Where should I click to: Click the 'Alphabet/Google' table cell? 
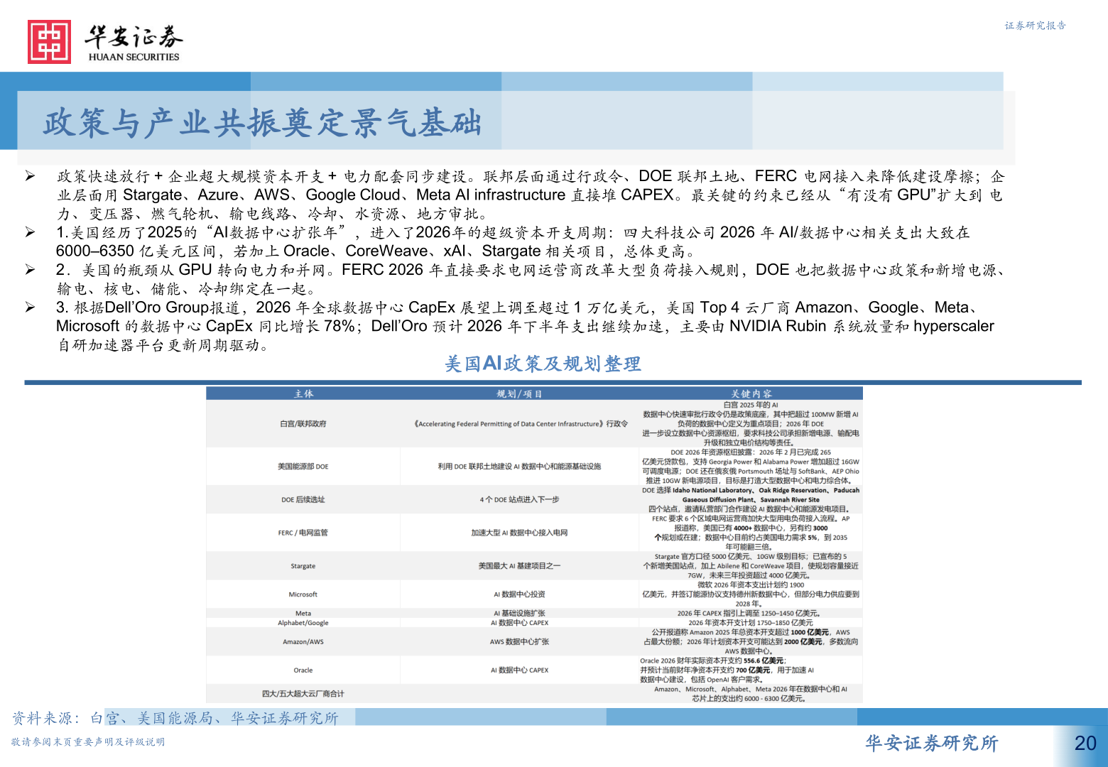click(x=303, y=623)
